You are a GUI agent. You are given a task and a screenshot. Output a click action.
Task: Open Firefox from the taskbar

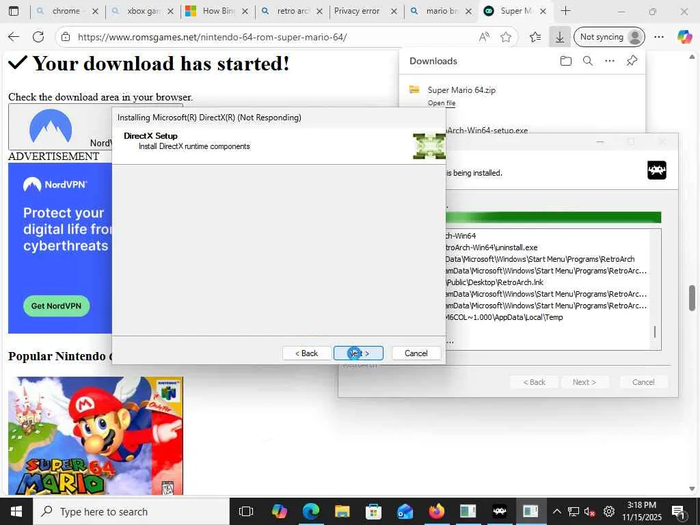point(436,511)
